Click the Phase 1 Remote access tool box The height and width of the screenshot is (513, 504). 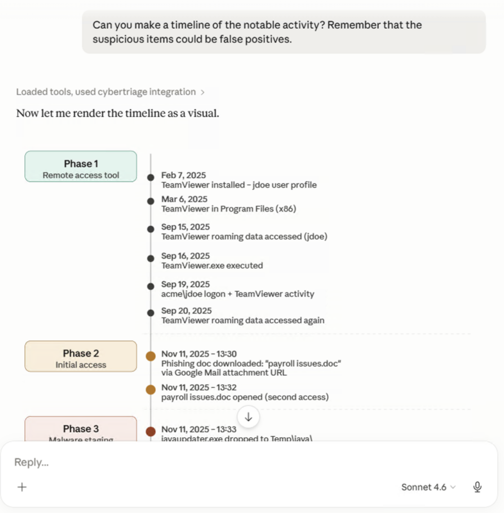click(x=81, y=167)
